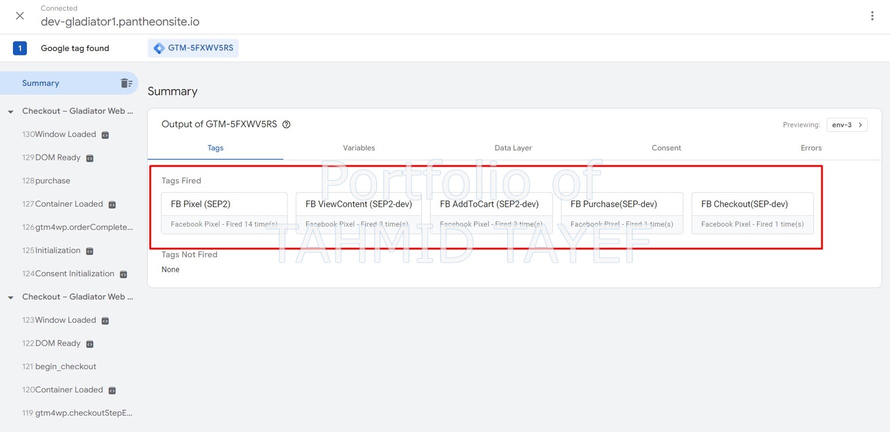Select event 128 purchase

point(46,181)
